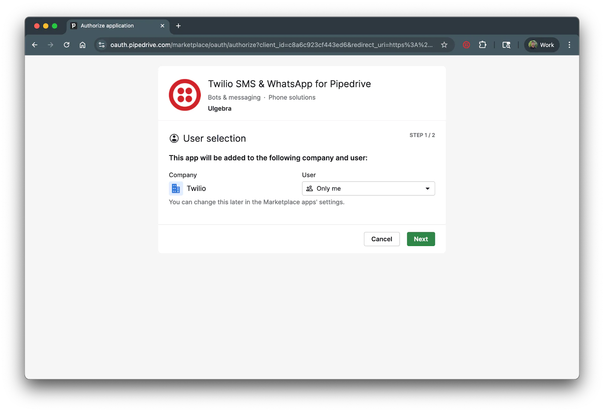Bookmark the page with the star icon
This screenshot has width=604, height=412.
(x=444, y=45)
